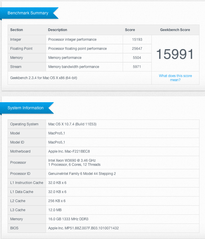Select the Floating Point section label
Viewport: 205px width, 239px height.
click(x=21, y=48)
